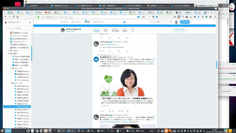
Task: Click xeyes item in taskbar
Action: [140, 131]
